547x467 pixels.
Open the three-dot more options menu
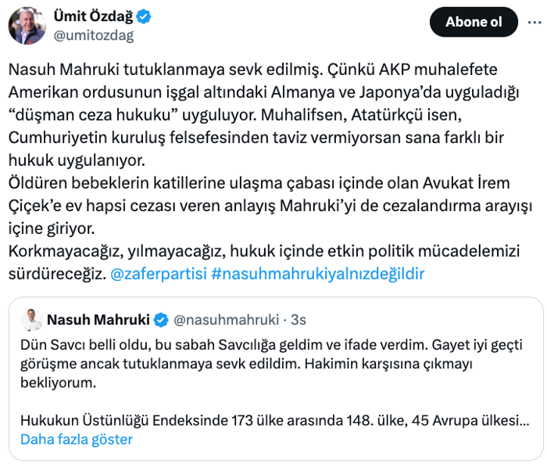534,23
